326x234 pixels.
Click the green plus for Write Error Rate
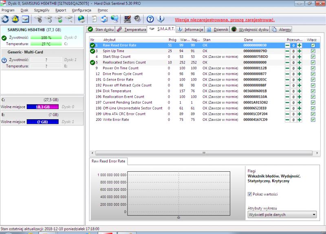coord(300,120)
